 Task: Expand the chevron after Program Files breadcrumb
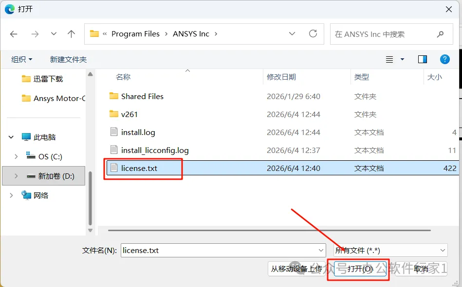166,34
